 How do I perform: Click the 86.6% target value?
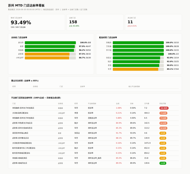pos(133,158)
